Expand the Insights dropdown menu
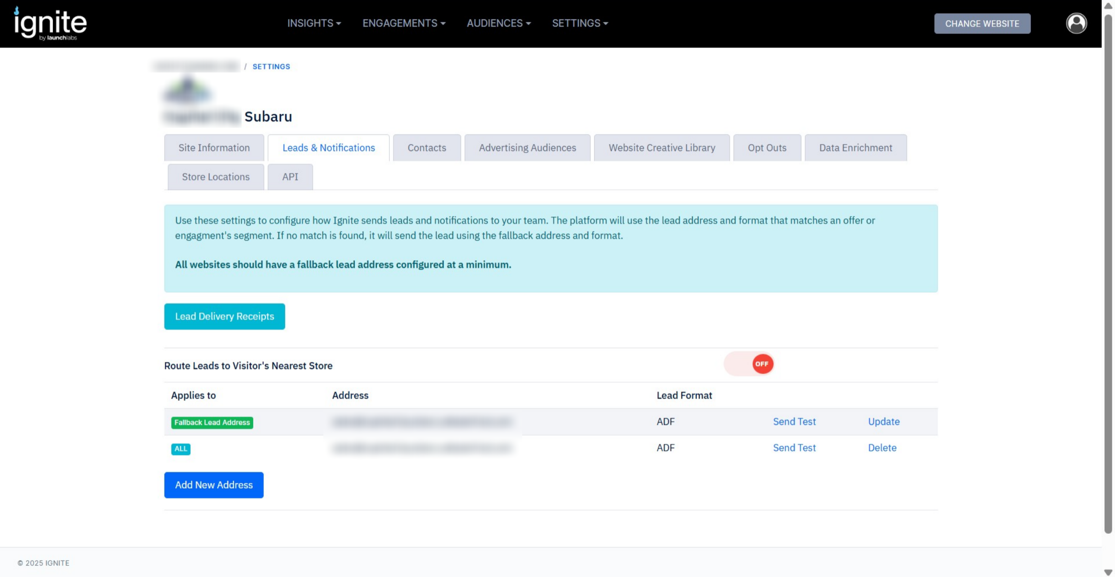Screen dimensions: 1115x577 click(x=314, y=23)
